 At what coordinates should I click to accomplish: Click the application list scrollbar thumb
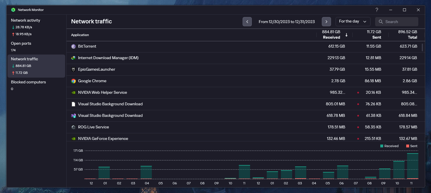coord(422,47)
